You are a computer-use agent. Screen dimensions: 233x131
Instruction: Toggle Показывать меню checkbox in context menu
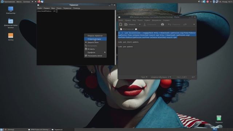click(86, 56)
